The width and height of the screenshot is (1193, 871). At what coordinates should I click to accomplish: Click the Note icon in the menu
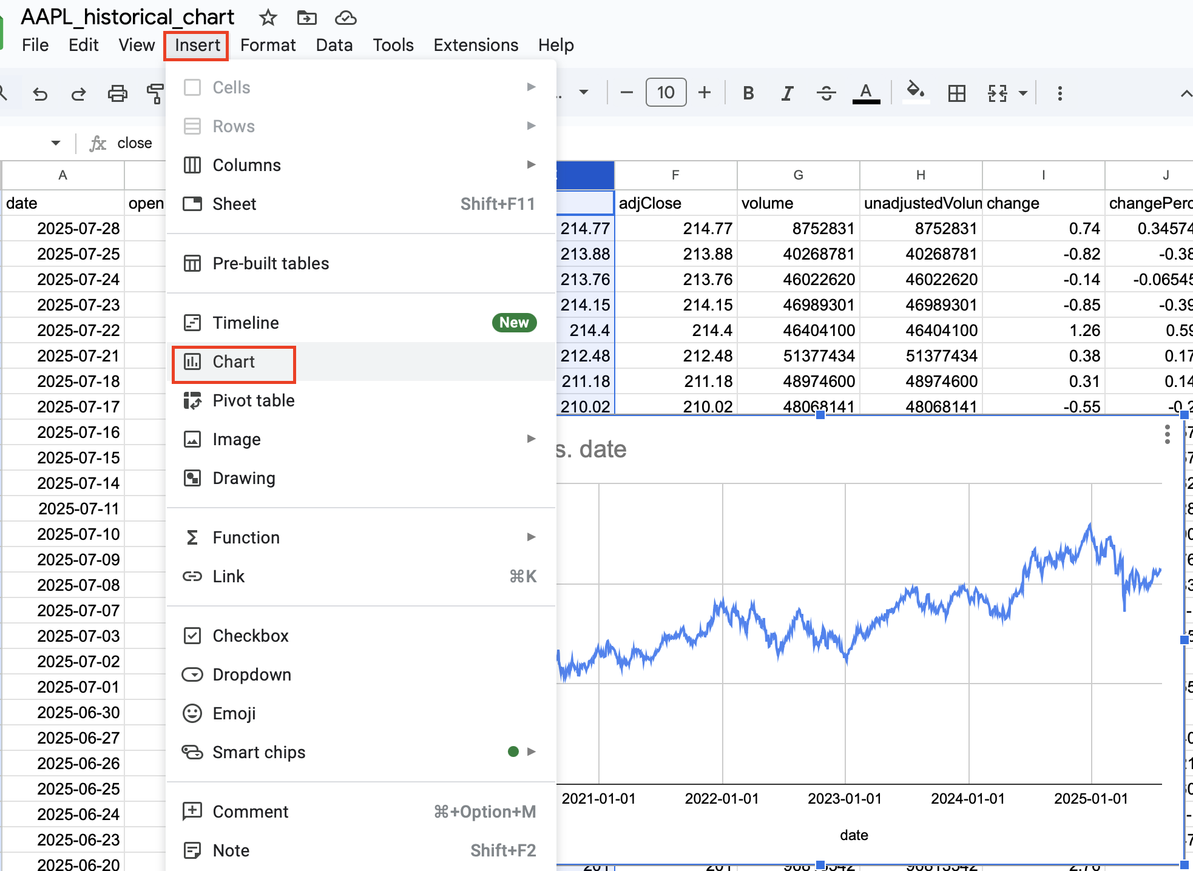point(192,850)
